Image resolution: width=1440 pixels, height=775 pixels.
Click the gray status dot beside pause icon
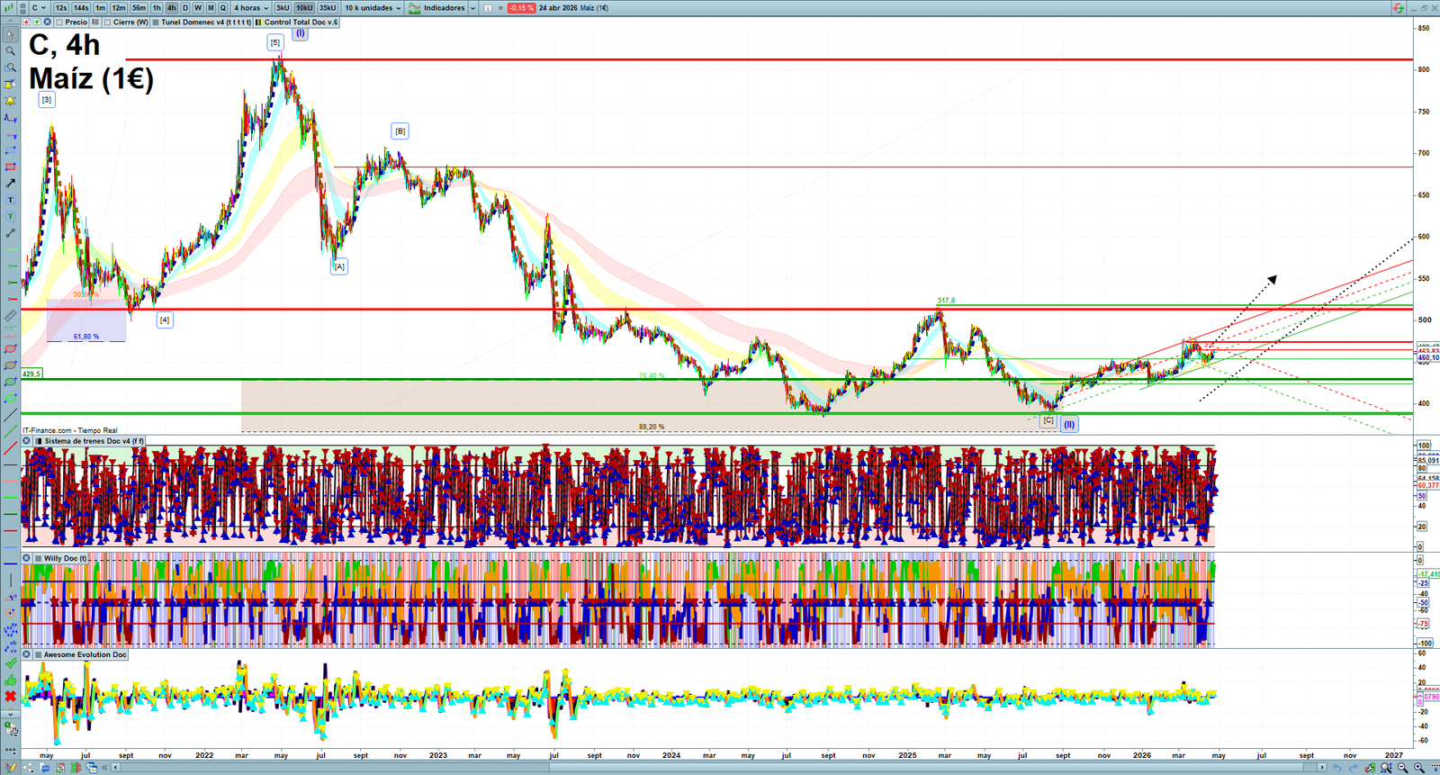(500, 8)
